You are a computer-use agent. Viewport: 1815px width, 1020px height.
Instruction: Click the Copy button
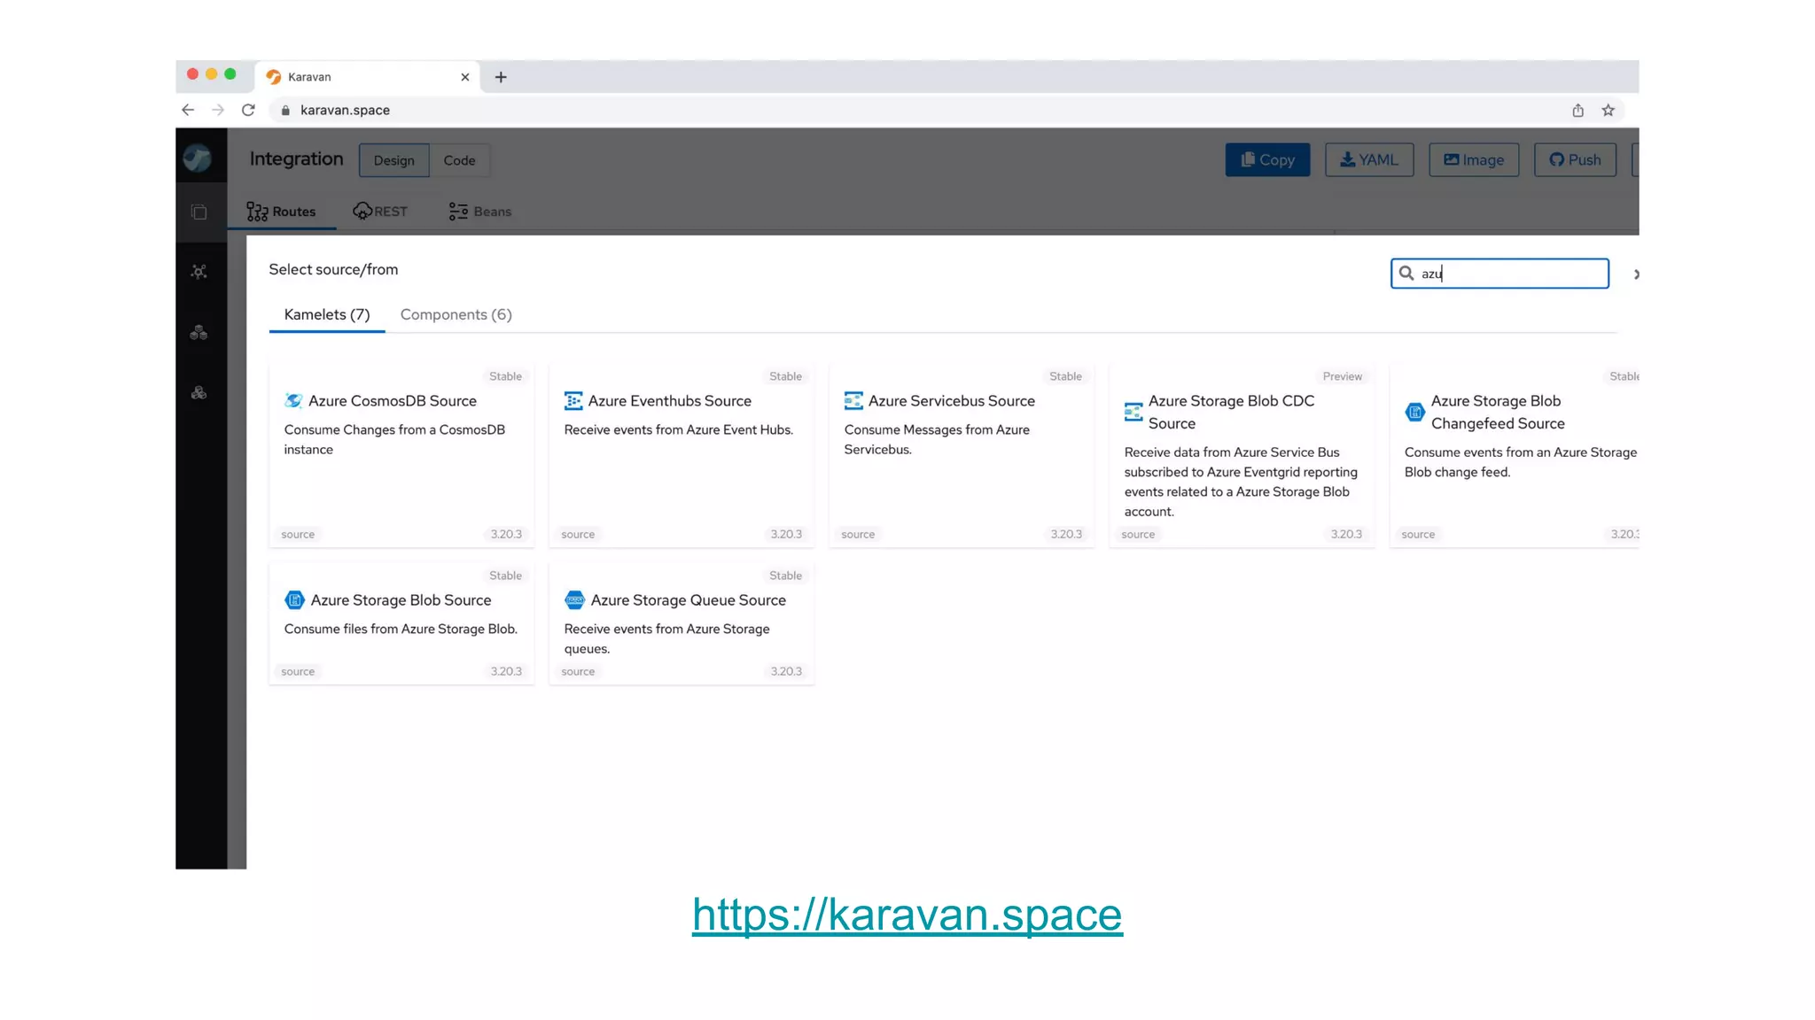(1266, 160)
